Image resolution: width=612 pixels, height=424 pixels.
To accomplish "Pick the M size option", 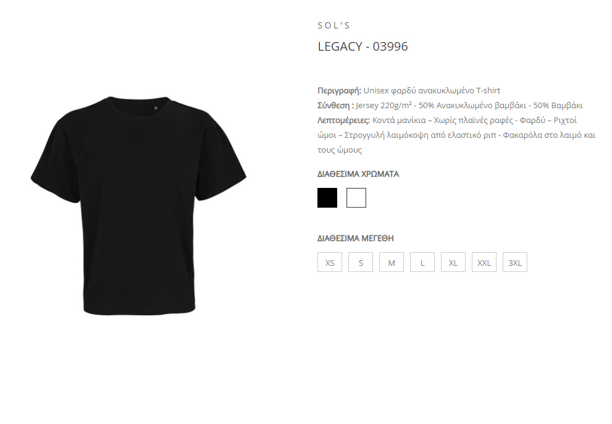I will click(x=392, y=262).
